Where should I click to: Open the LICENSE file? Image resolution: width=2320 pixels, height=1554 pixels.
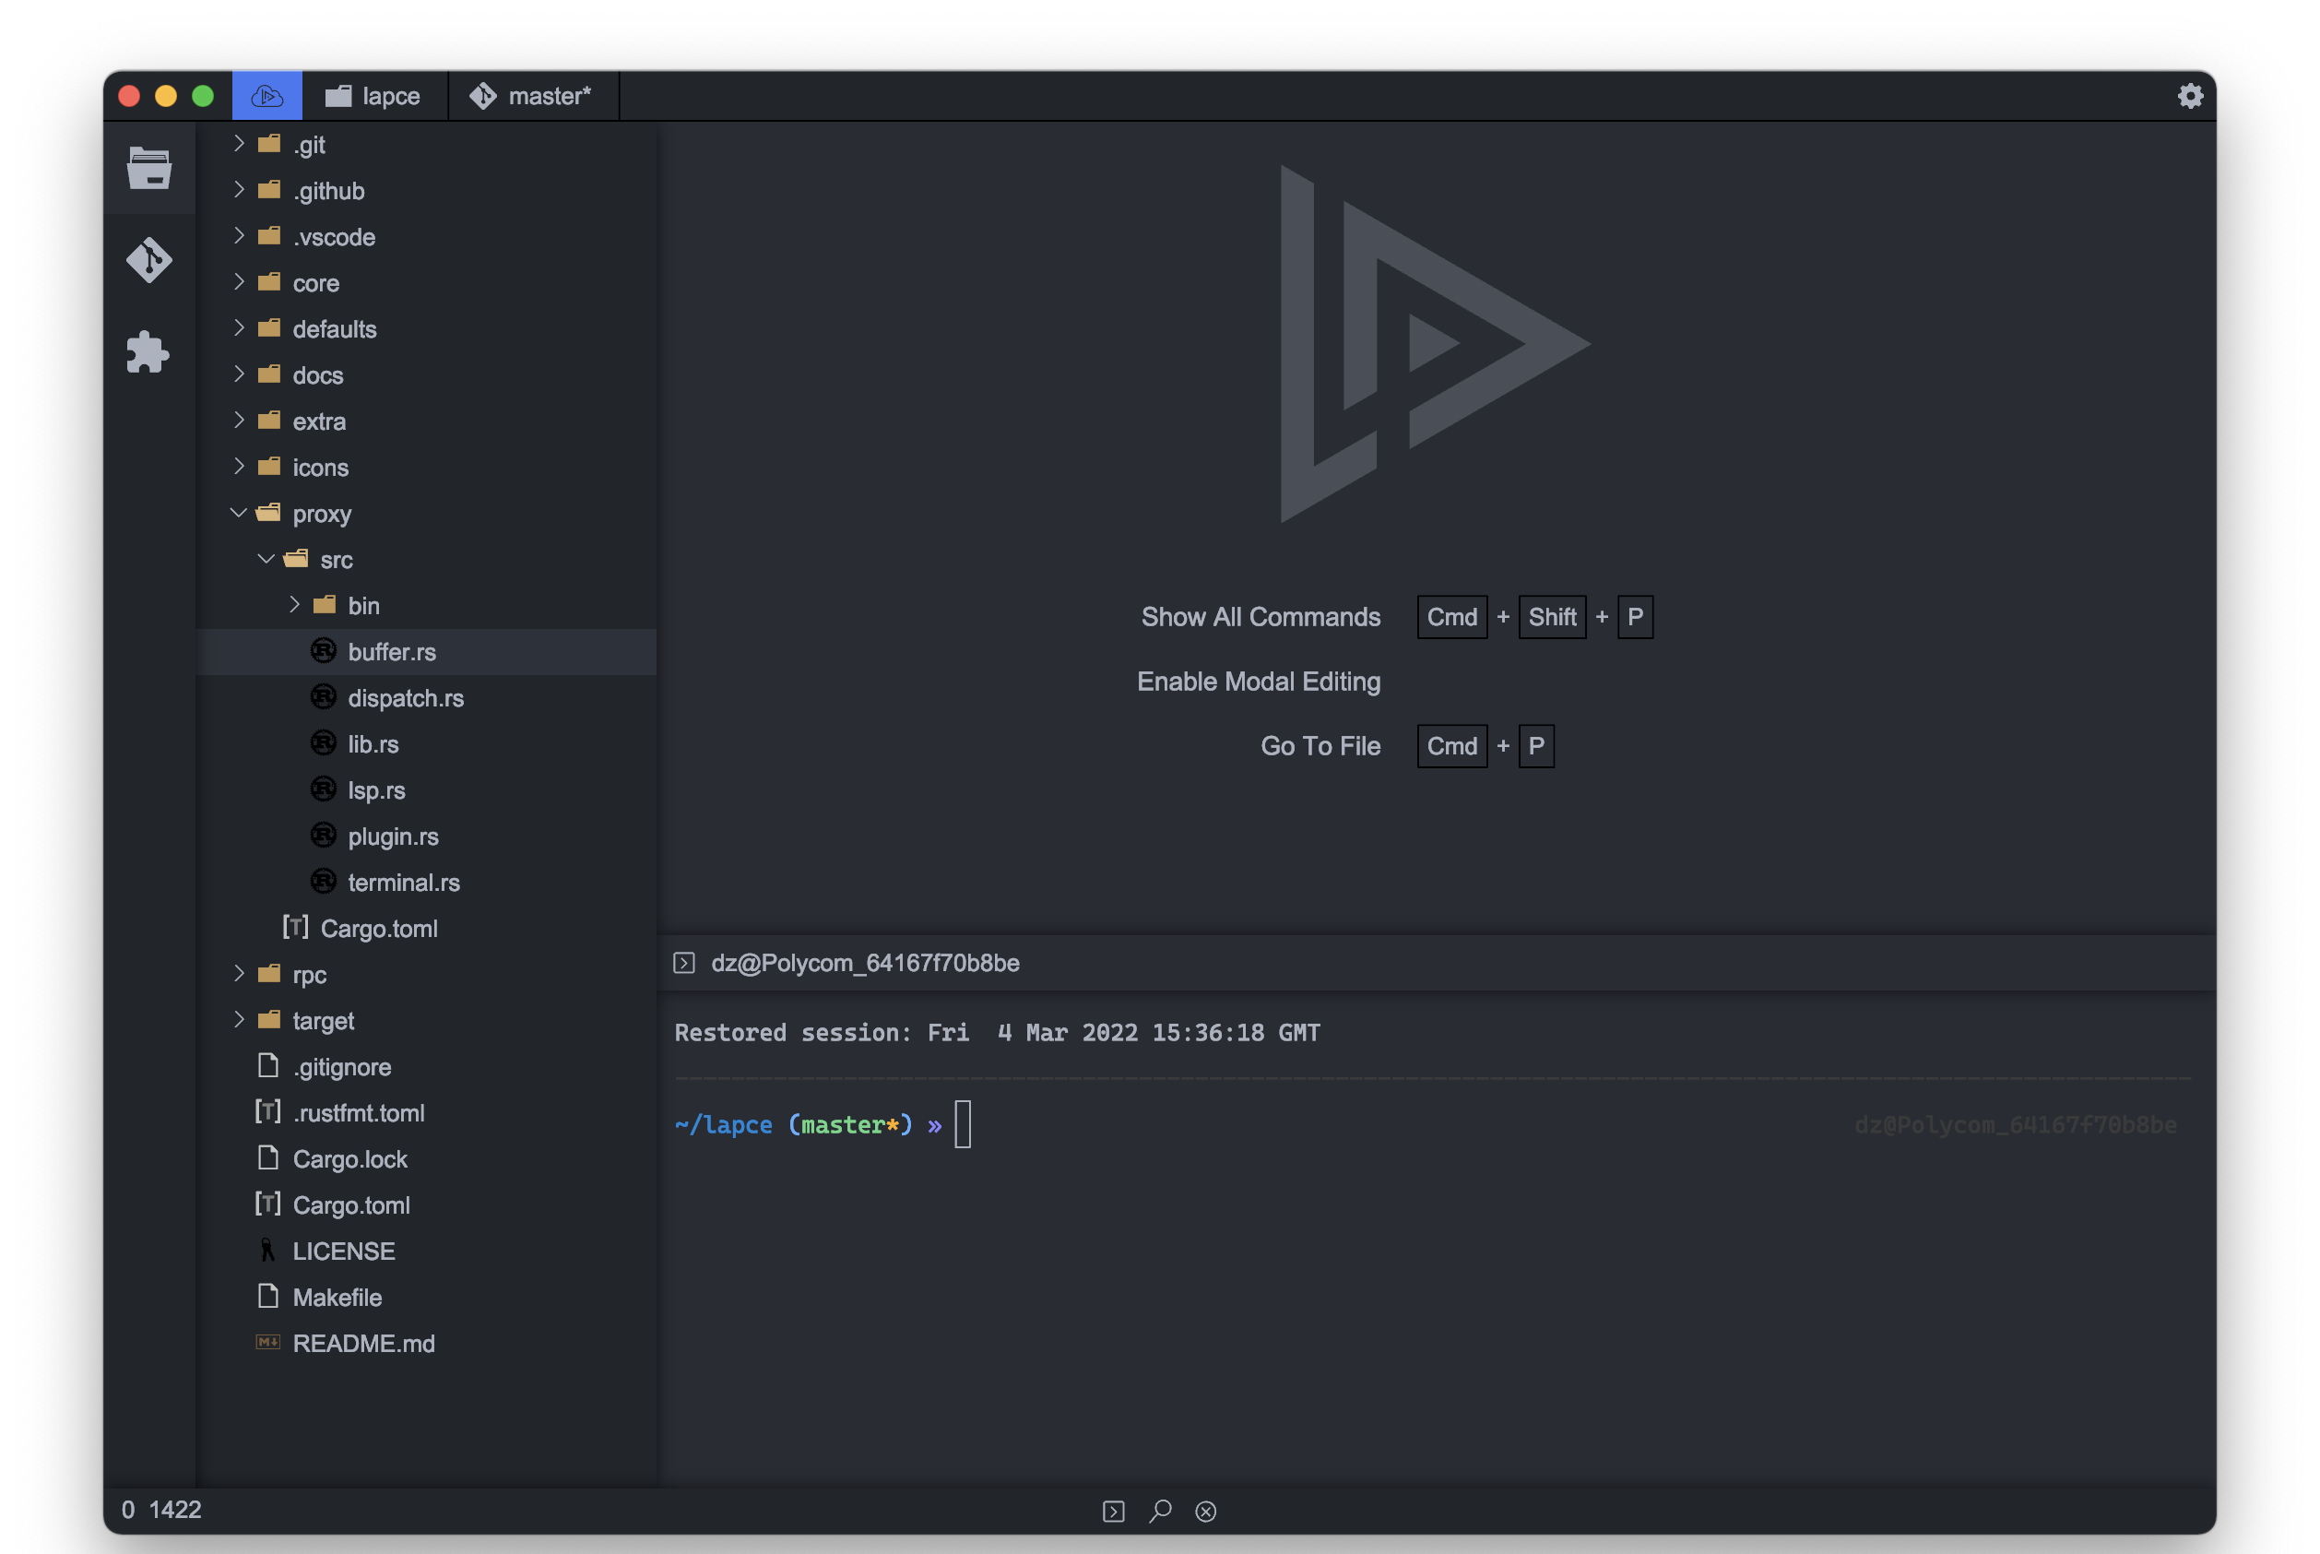tap(427, 1251)
